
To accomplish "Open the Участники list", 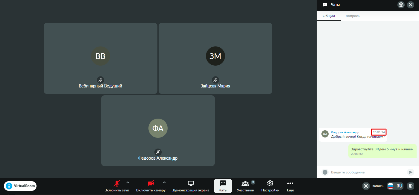I will tap(245, 186).
